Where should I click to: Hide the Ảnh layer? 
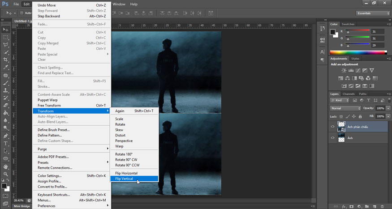(x=332, y=137)
